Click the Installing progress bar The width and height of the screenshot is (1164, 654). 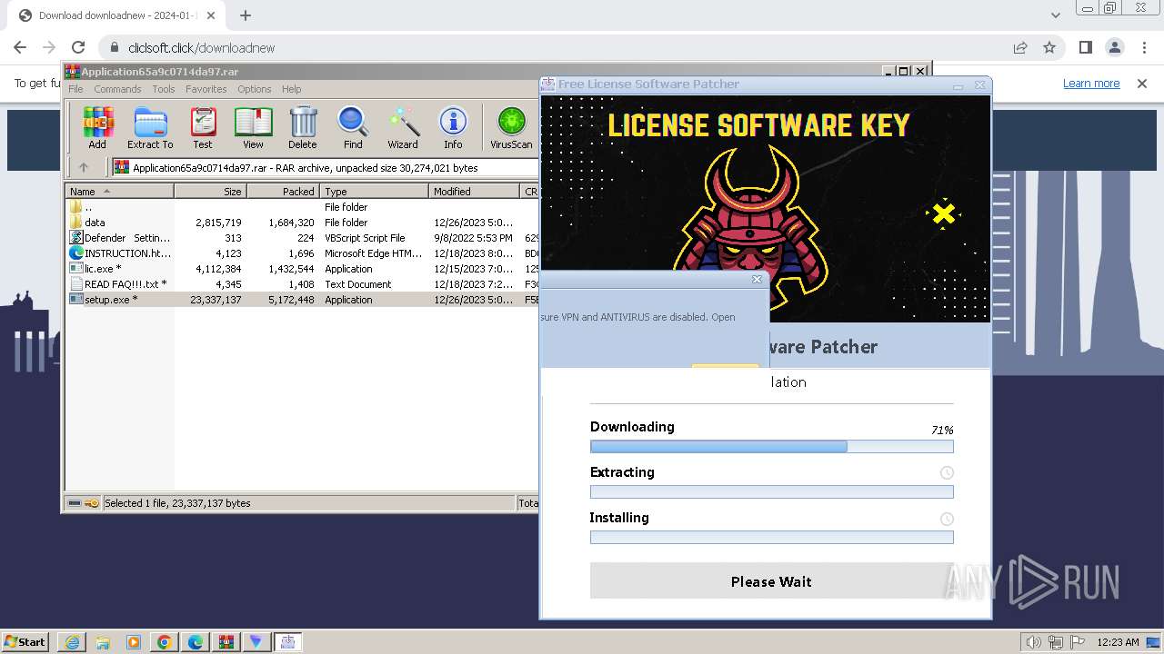click(x=771, y=538)
